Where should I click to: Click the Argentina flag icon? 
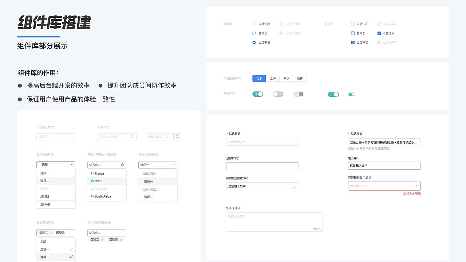pos(92,188)
